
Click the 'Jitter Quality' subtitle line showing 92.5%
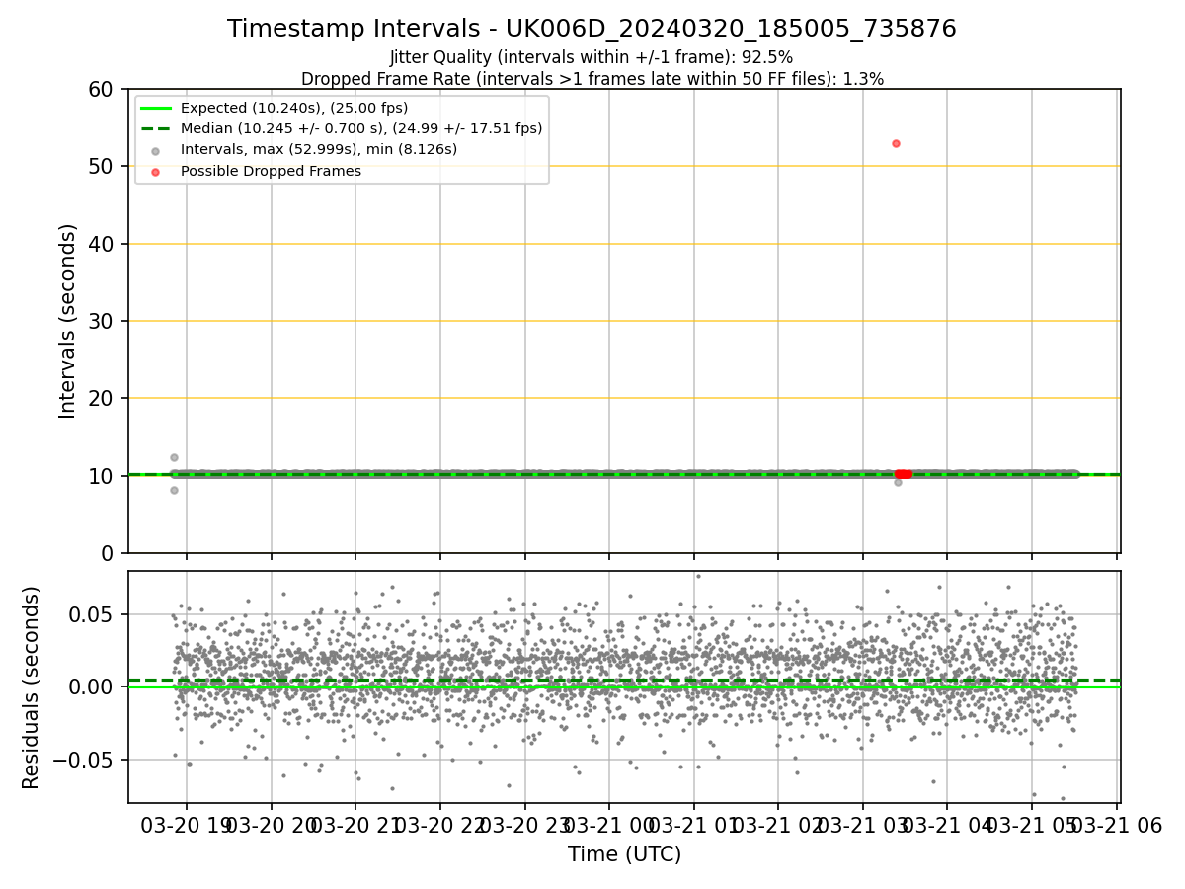[592, 57]
